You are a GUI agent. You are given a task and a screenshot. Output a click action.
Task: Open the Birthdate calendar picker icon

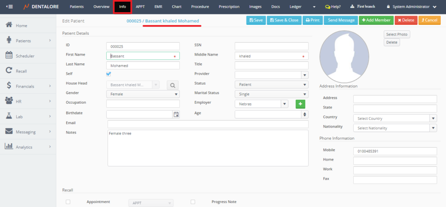pyautogui.click(x=176, y=115)
